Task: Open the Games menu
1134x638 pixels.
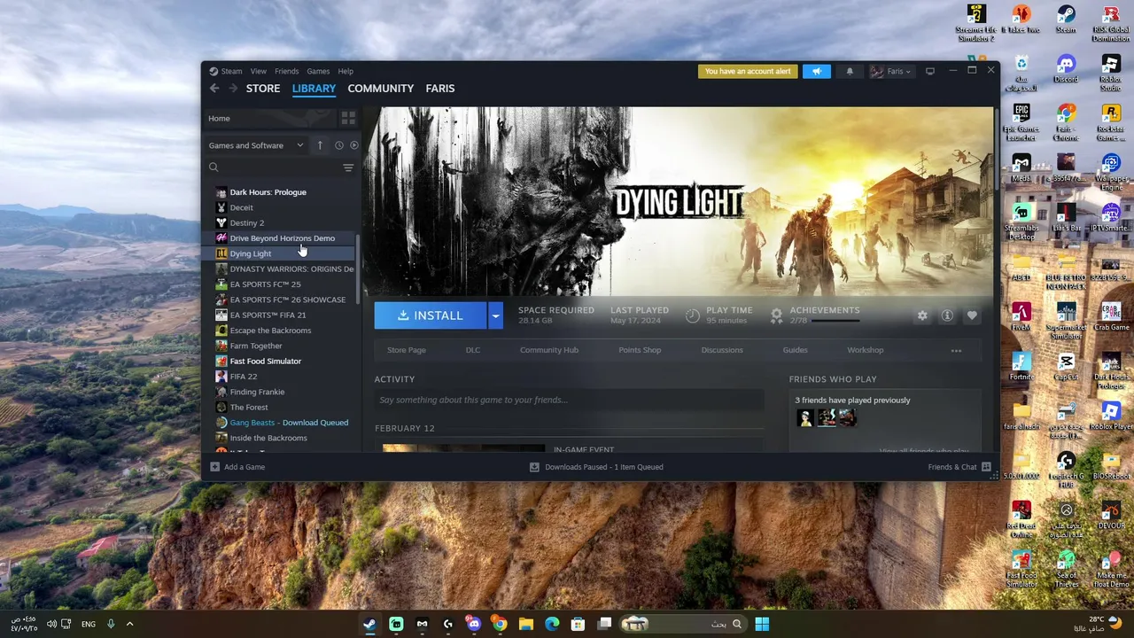Action: 318,71
